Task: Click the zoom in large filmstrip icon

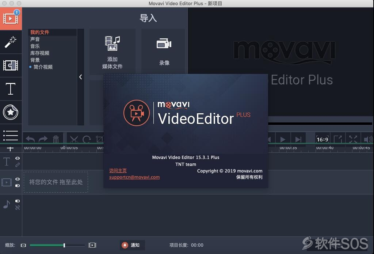Action: point(92,245)
